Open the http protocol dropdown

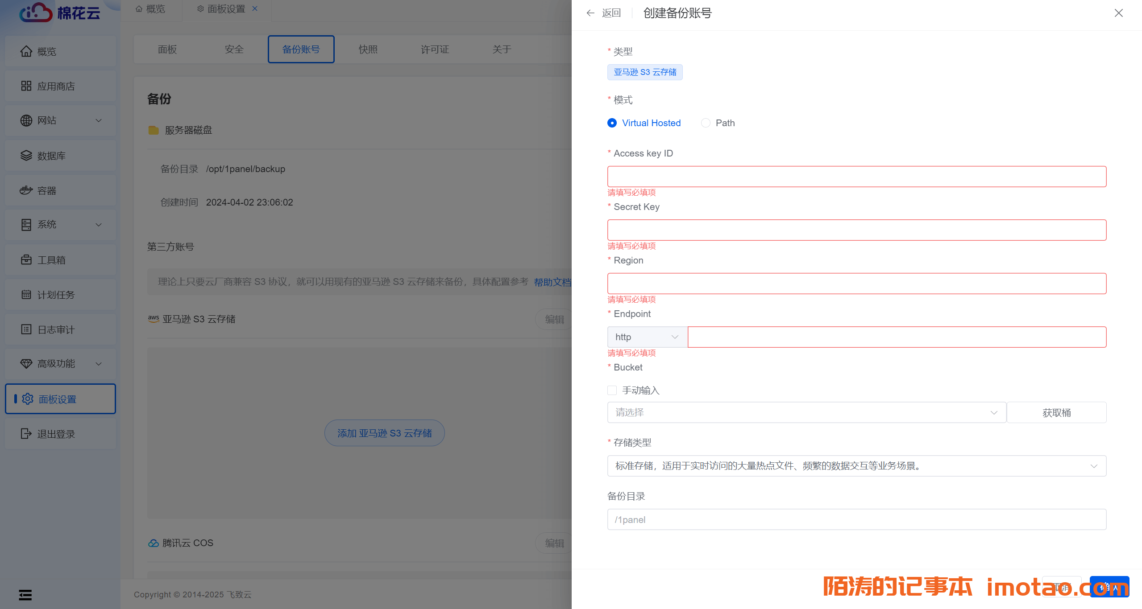(647, 337)
